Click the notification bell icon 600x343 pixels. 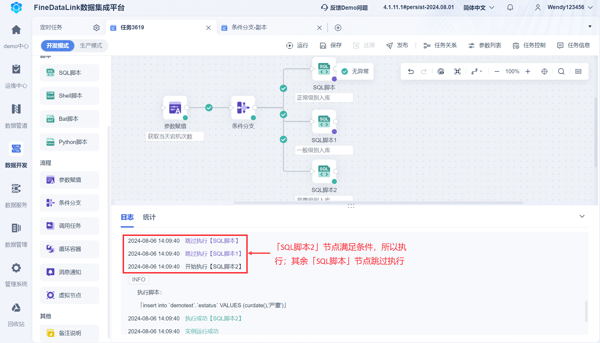click(510, 7)
